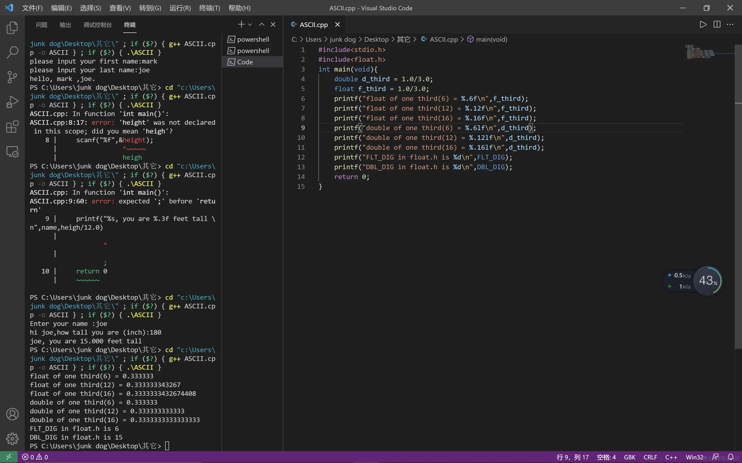Run the code with play button
This screenshot has height=463, width=742.
point(703,24)
